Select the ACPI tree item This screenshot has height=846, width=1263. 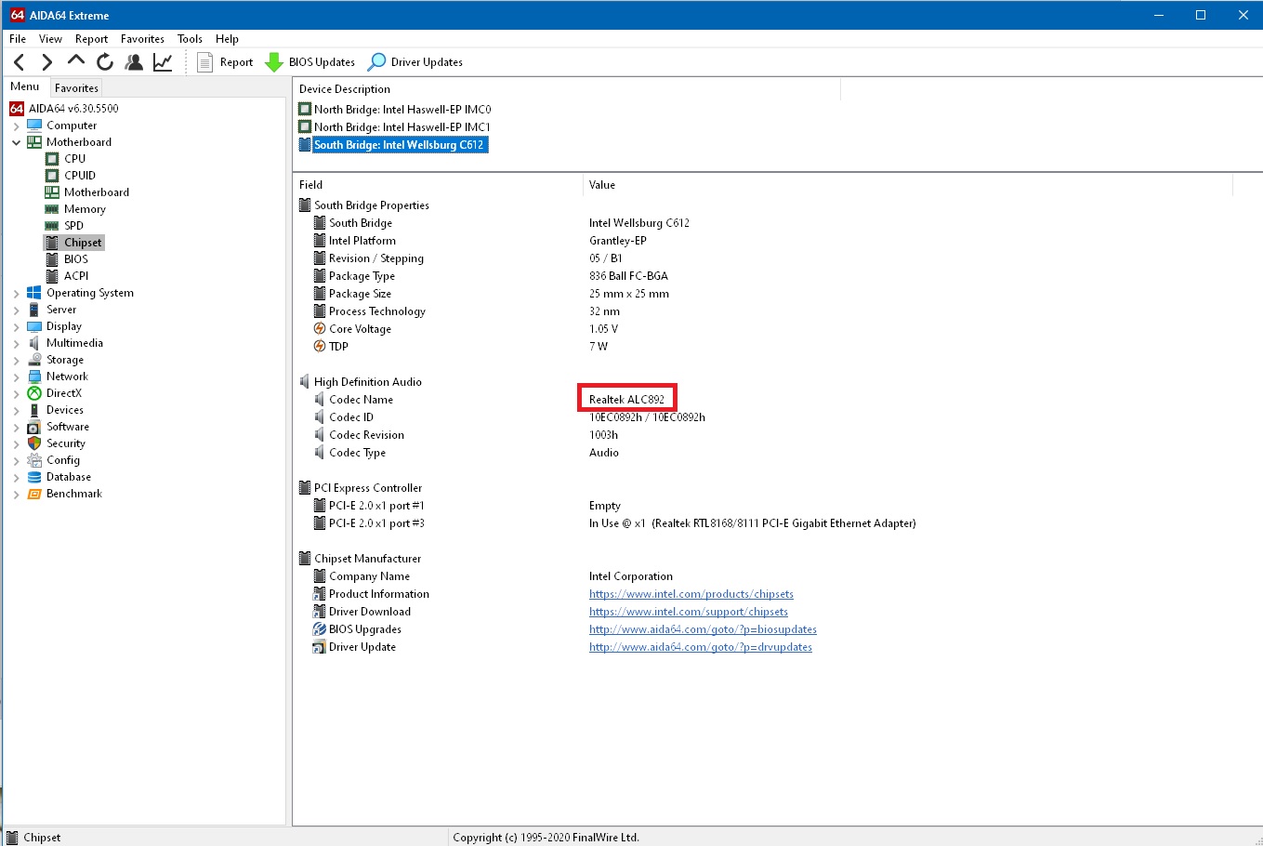(76, 276)
